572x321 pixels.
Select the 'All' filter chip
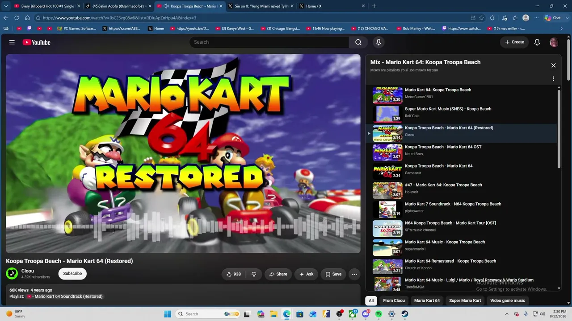371,300
